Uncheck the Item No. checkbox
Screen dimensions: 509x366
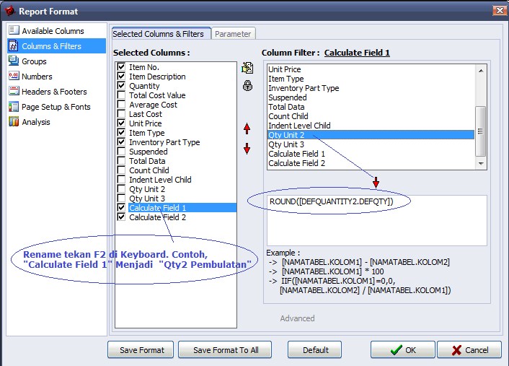tap(121, 67)
